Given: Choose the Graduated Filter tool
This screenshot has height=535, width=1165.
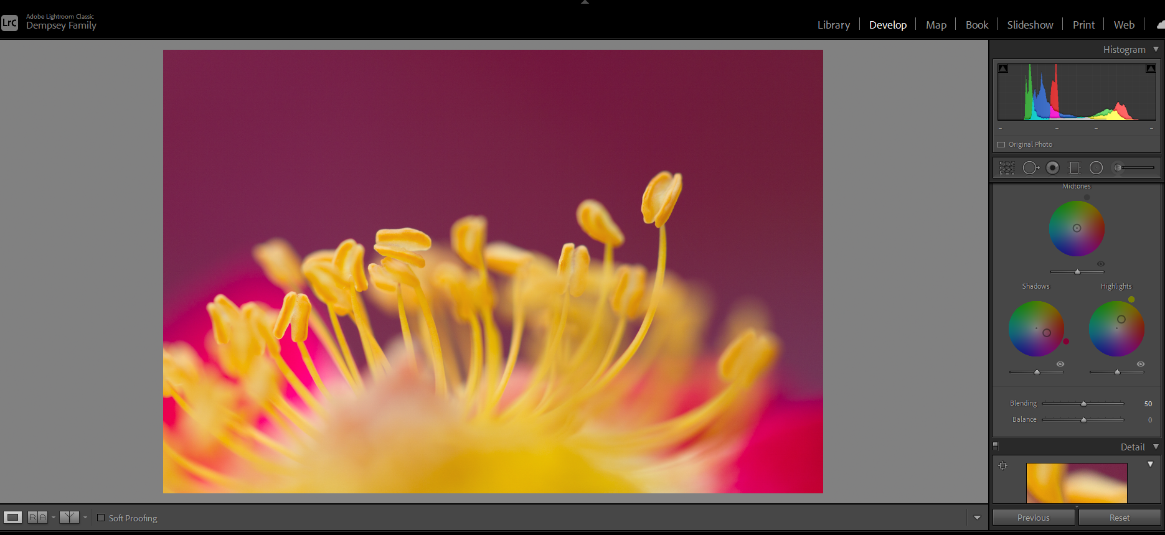Looking at the screenshot, I should click(1074, 168).
